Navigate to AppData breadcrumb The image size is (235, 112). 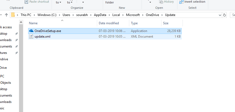pyautogui.click(x=100, y=15)
